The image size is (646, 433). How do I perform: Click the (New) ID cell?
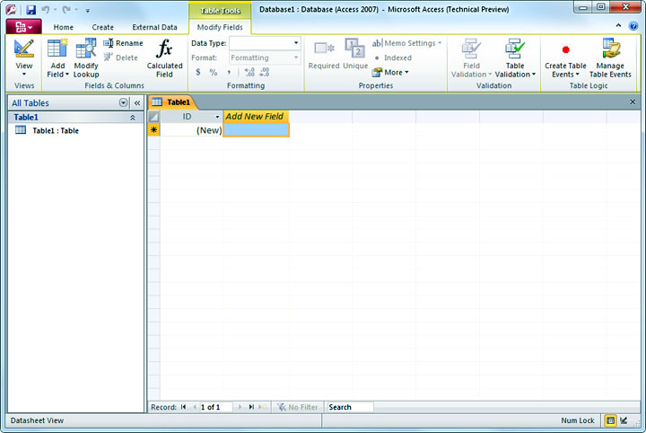pos(191,130)
